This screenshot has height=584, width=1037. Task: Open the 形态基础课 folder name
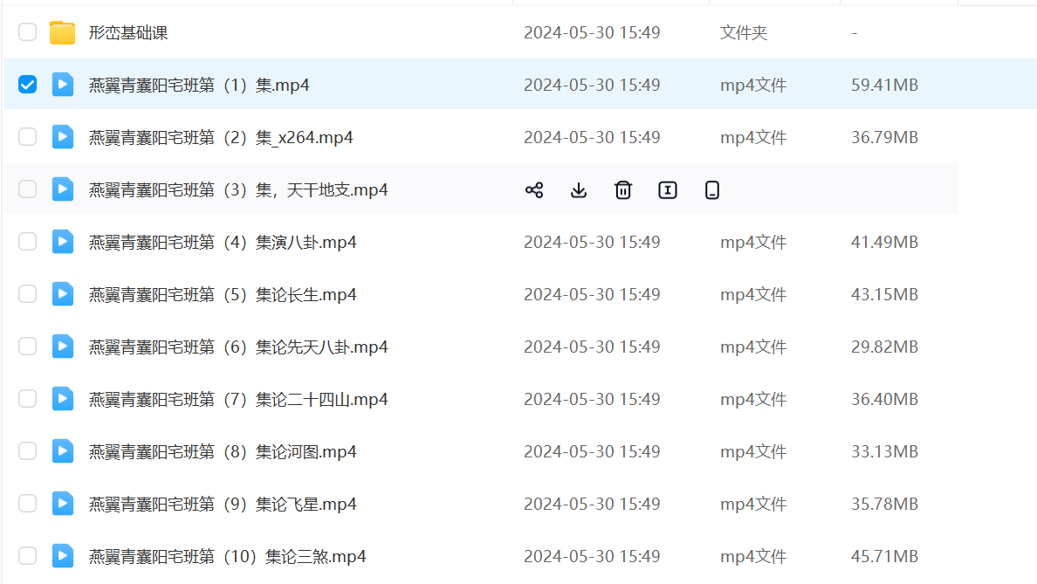pyautogui.click(x=128, y=33)
